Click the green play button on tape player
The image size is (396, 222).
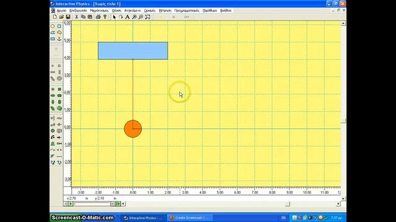coord(71,203)
